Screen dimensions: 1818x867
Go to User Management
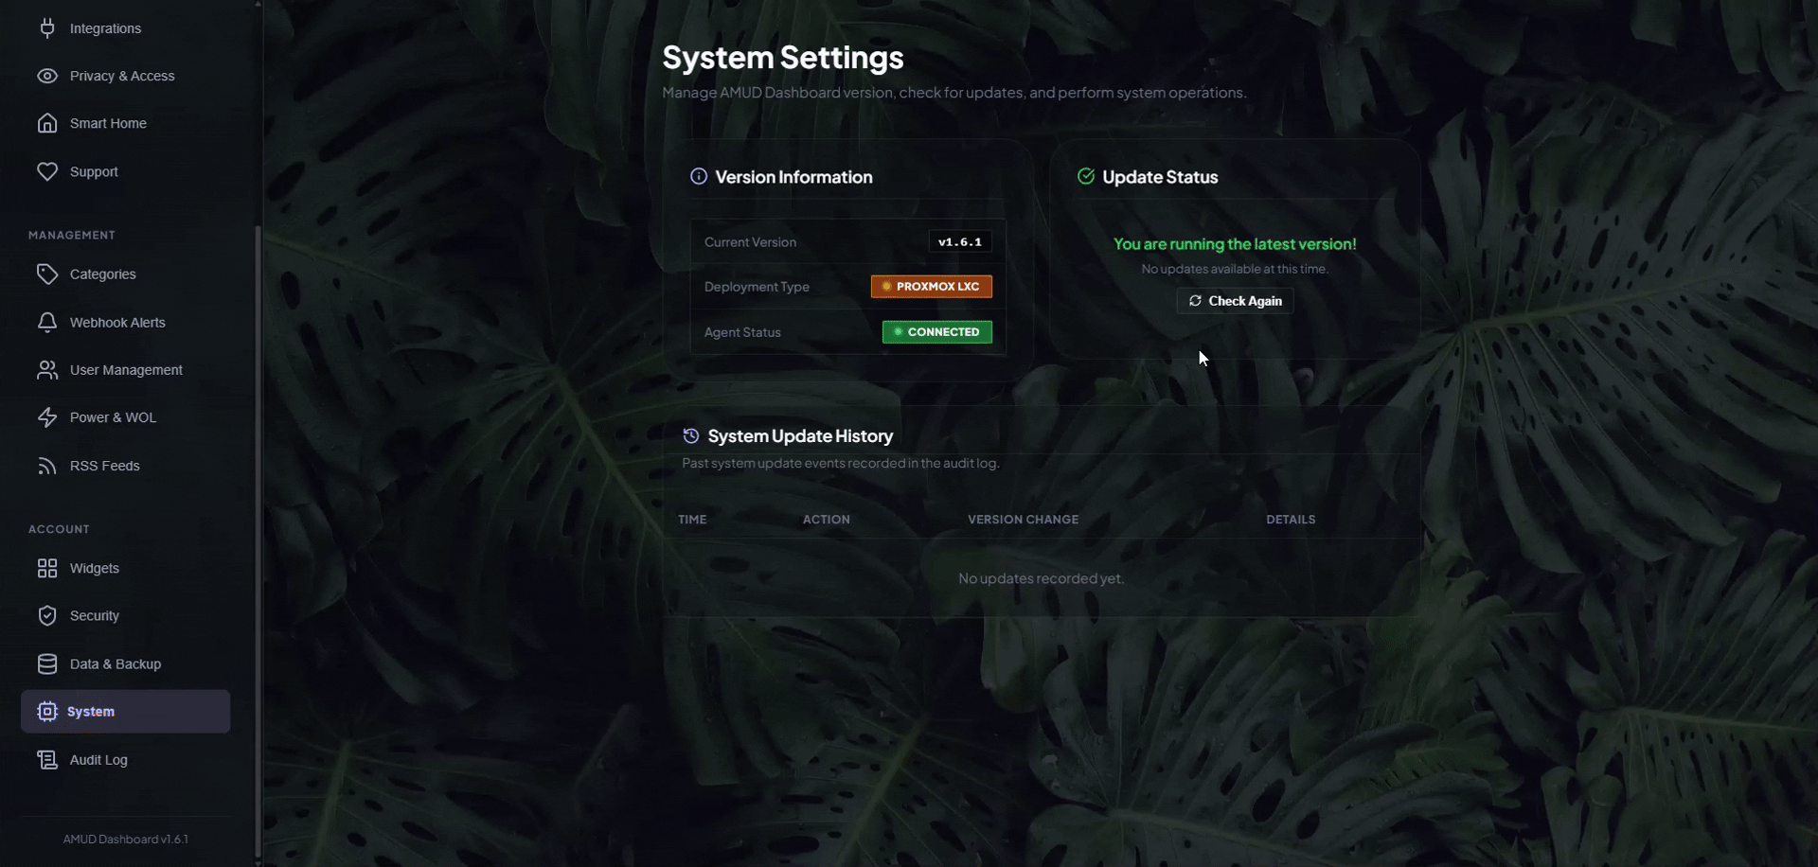point(125,370)
